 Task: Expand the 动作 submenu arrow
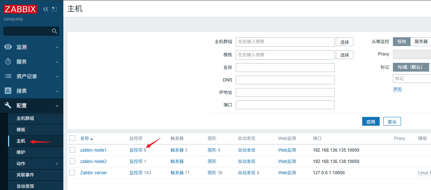click(x=57, y=164)
